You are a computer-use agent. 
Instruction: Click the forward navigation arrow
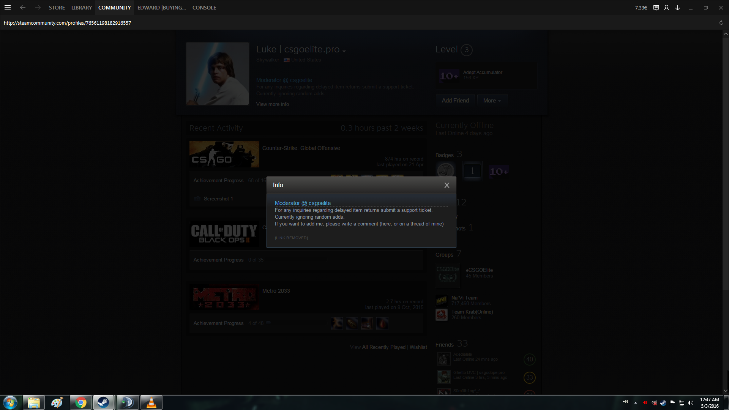coord(38,8)
